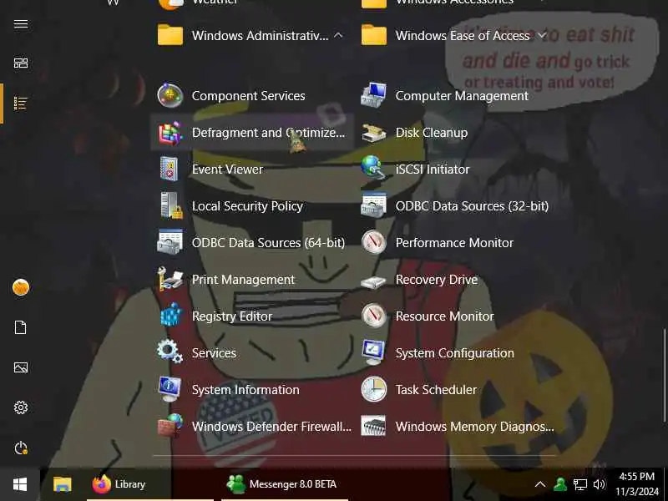Open Windows Memory Diagnostic chip icon
The height and width of the screenshot is (501, 668).
coord(373,426)
